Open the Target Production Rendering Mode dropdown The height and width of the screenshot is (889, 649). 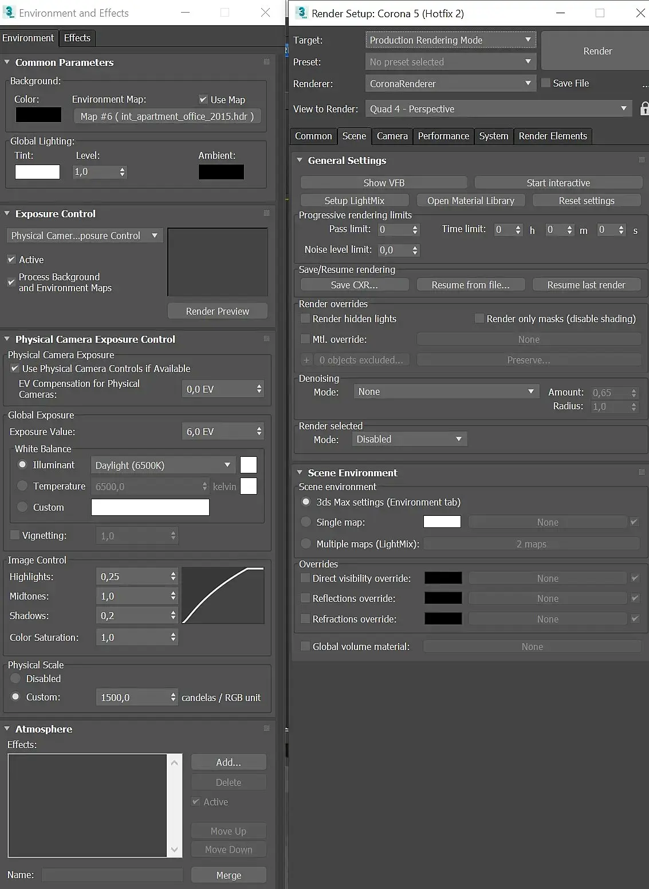pyautogui.click(x=450, y=40)
